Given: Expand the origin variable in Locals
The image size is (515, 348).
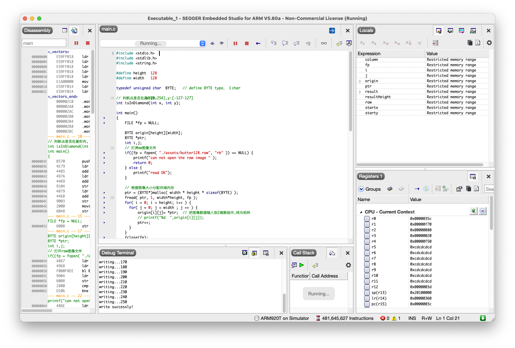Looking at the screenshot, I should [360, 81].
